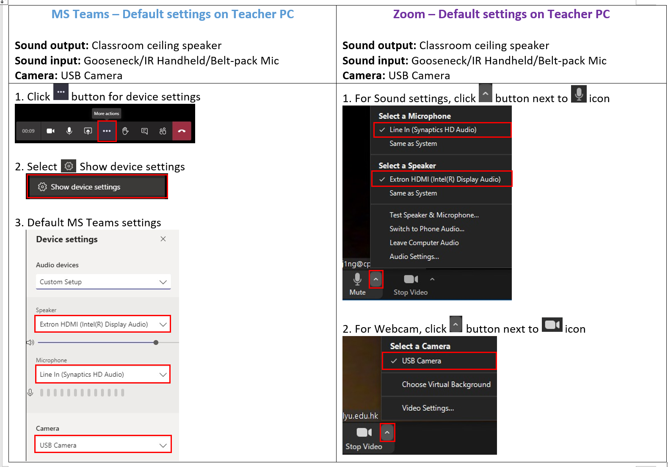Expand the Speaker dropdown showing Extron HDMI

(103, 324)
